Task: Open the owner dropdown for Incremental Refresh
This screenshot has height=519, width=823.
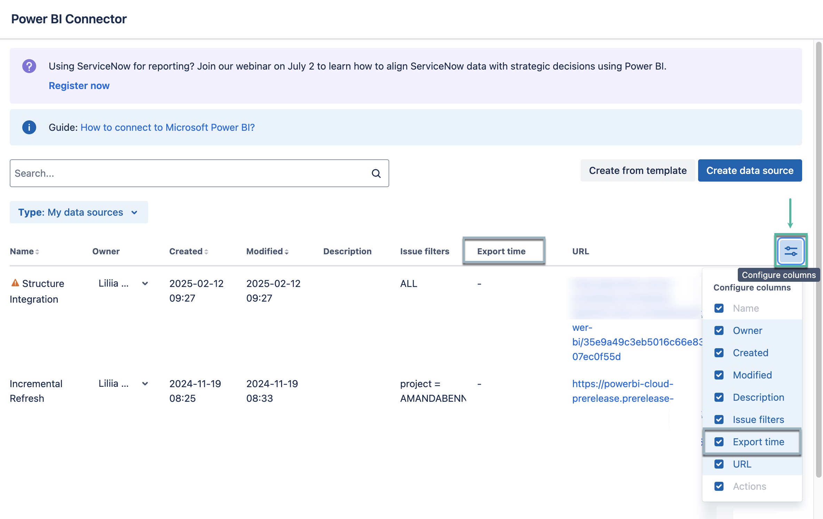Action: [145, 383]
